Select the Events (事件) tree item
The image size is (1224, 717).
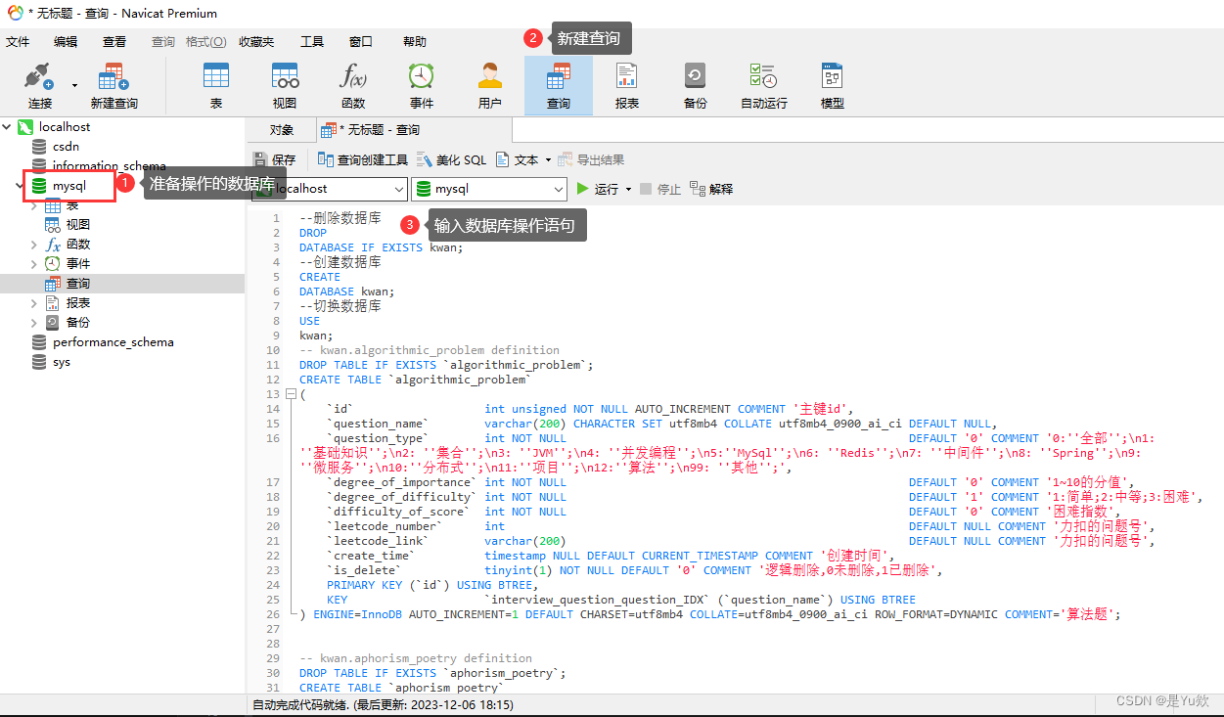tap(78, 264)
